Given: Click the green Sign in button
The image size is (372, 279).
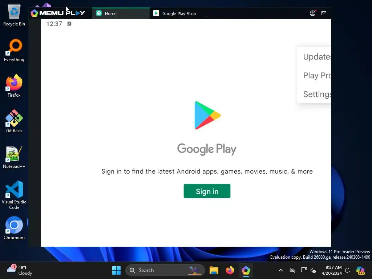Looking at the screenshot, I should tap(207, 191).
